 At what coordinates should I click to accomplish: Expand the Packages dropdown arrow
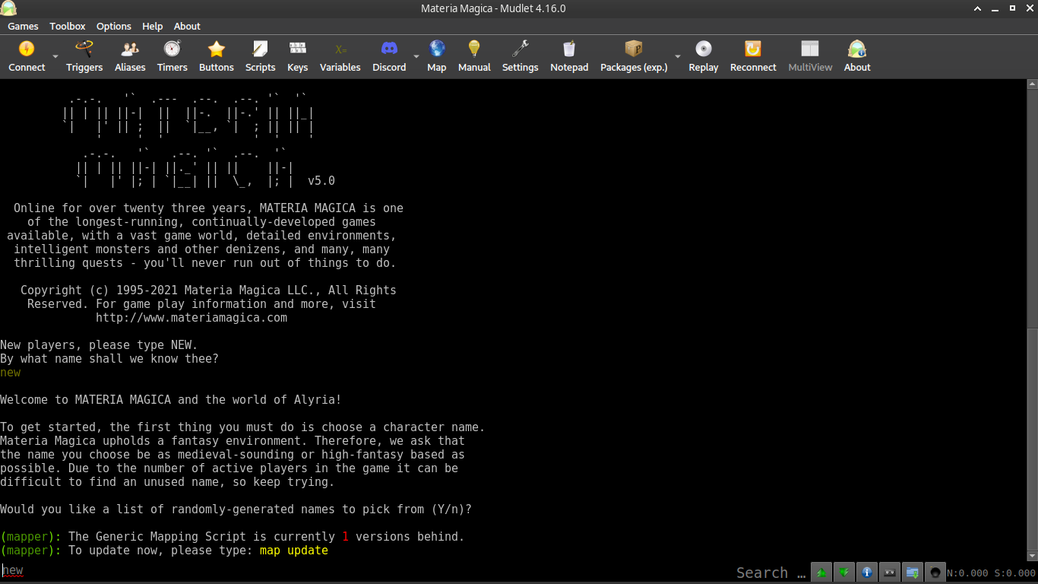(677, 57)
